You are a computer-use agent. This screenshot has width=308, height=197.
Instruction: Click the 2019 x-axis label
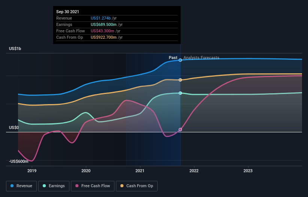pyautogui.click(x=32, y=171)
